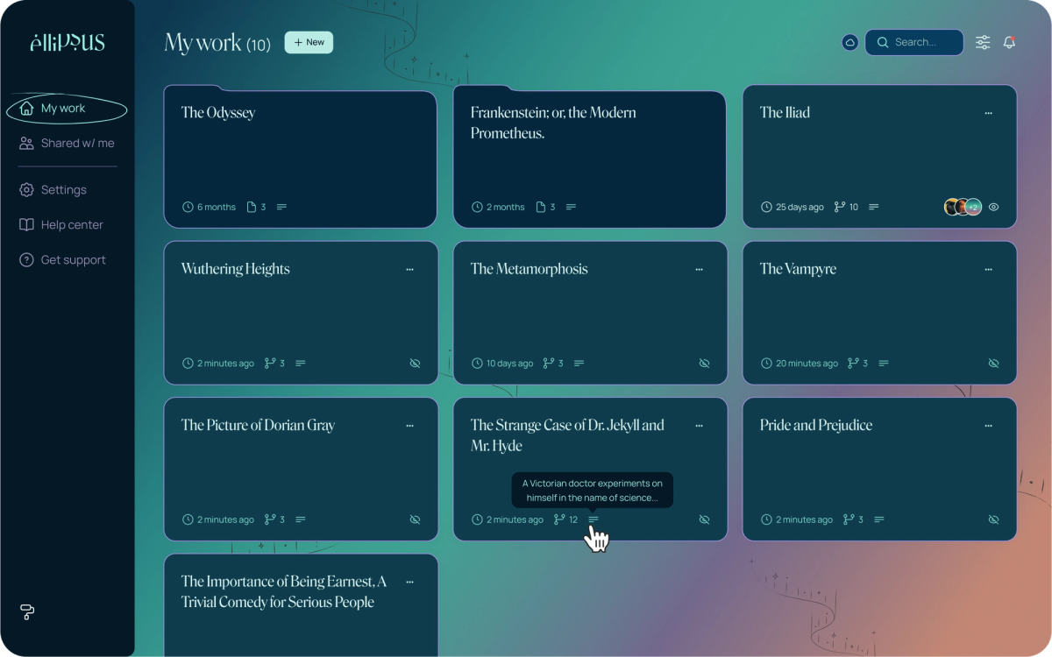Unhide Wuthering Heights via crossed-eye toggle
Screen dimensions: 1052x657
415,363
